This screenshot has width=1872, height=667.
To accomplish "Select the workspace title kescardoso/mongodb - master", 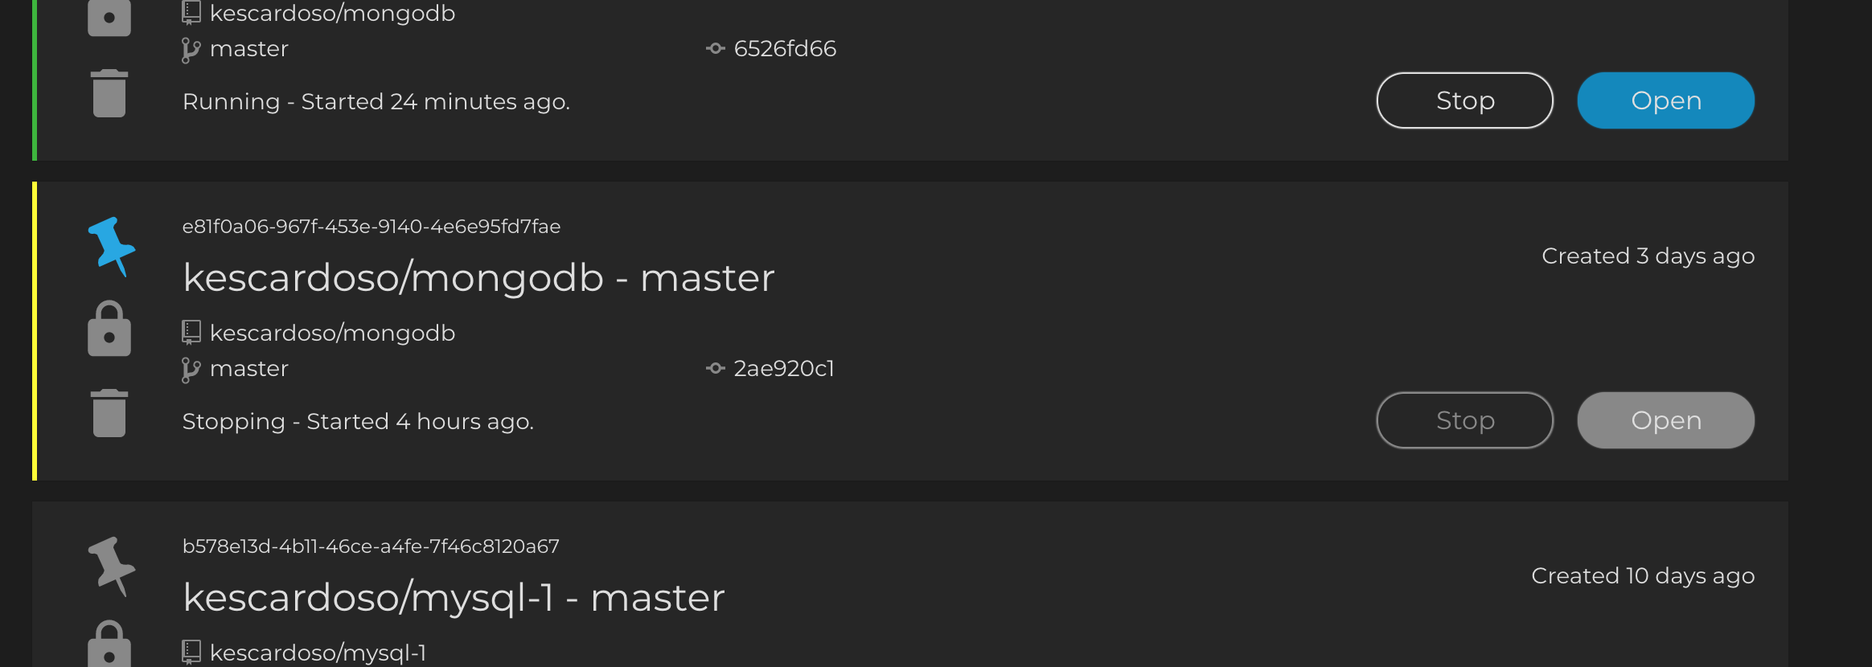I will click(x=478, y=277).
